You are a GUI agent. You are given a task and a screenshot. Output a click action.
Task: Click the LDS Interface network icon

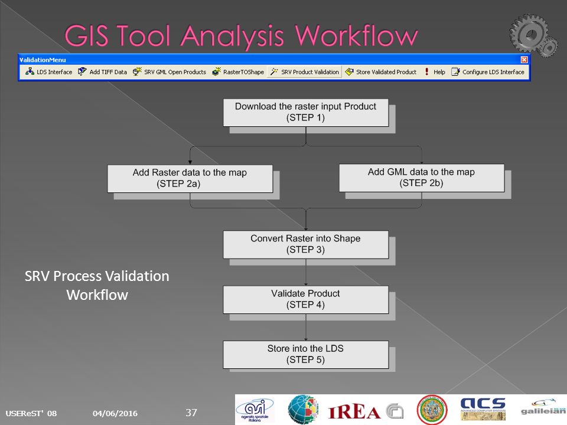point(30,71)
